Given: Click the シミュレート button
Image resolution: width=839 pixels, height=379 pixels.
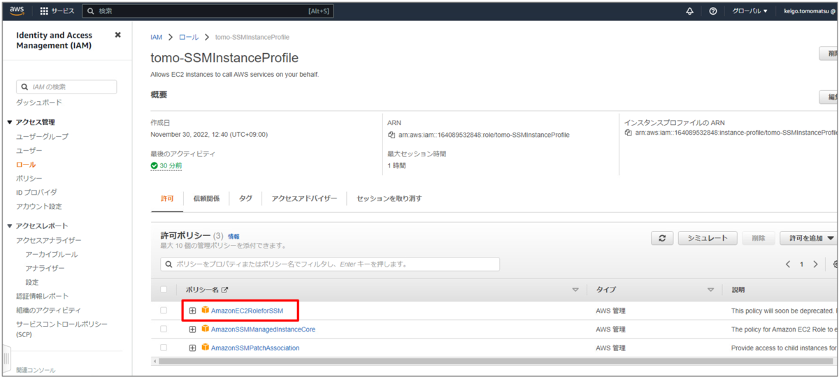Looking at the screenshot, I should pyautogui.click(x=708, y=238).
